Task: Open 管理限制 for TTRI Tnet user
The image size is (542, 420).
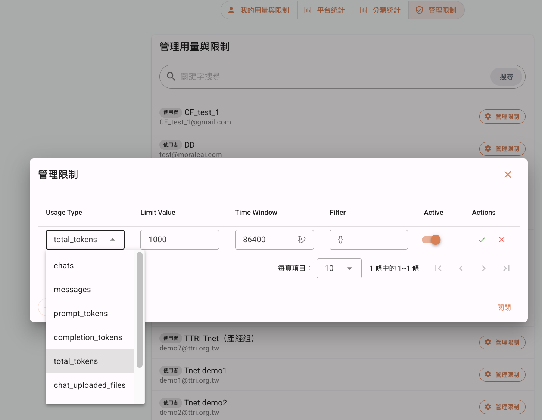Action: (x=502, y=342)
